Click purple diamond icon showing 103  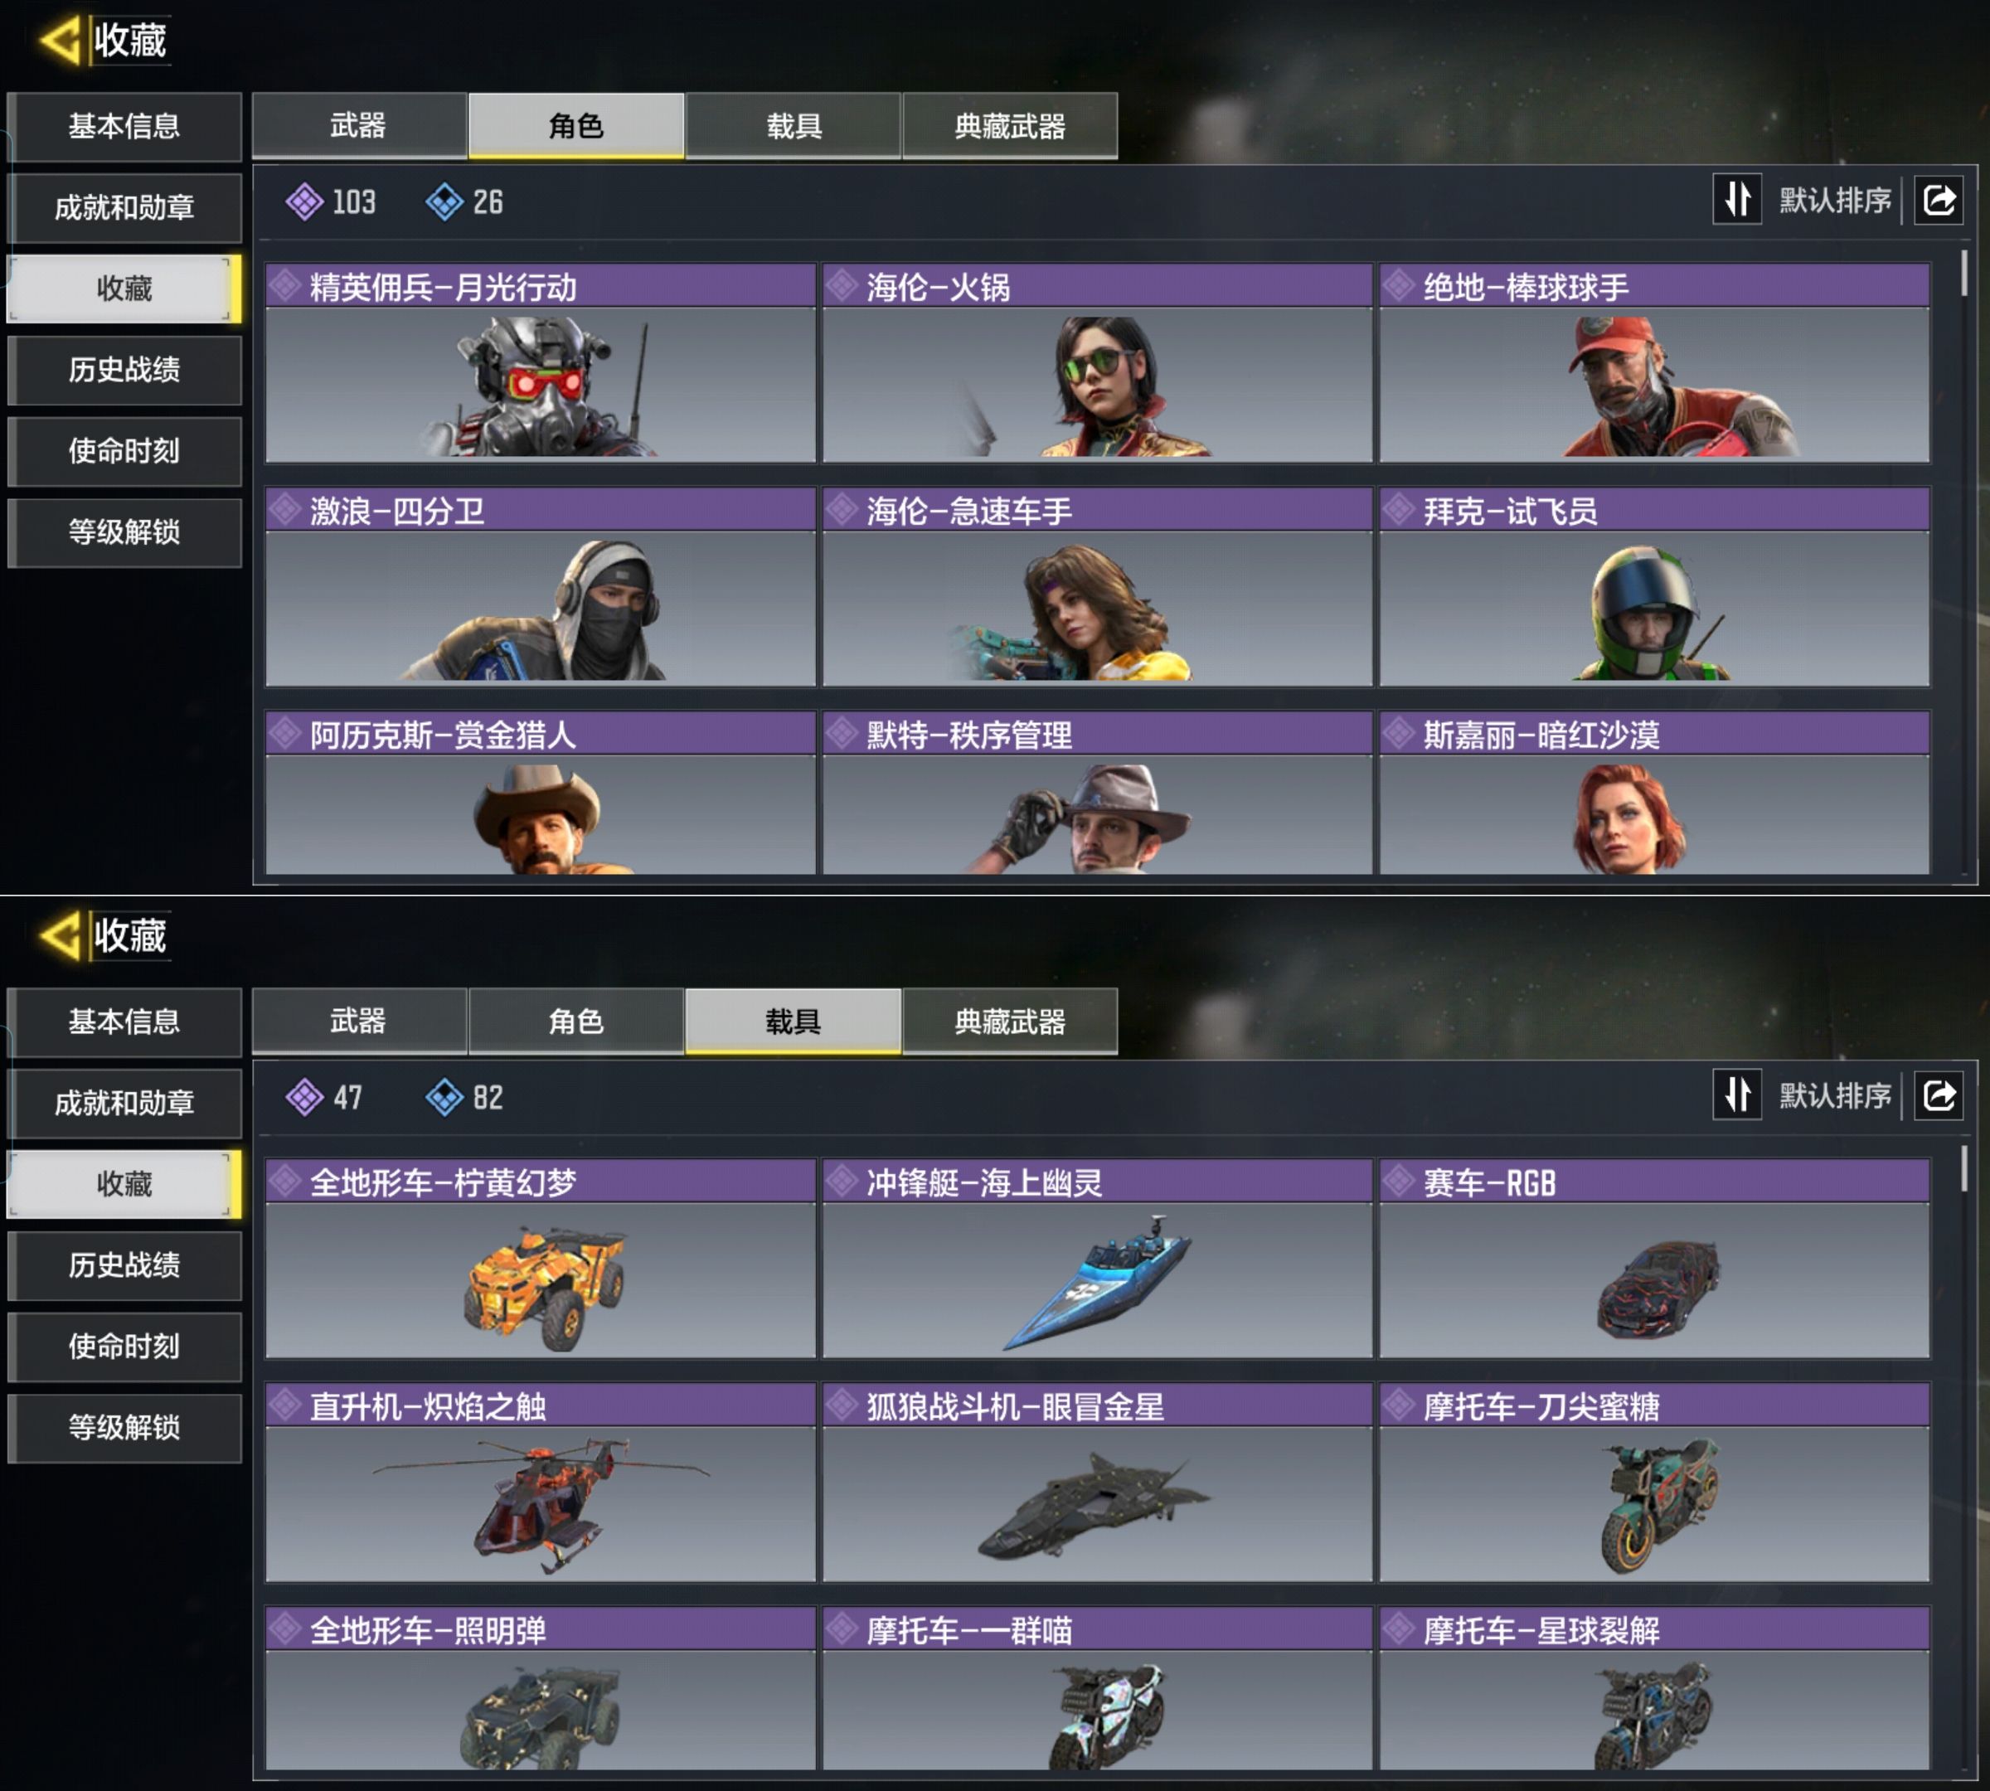coord(304,201)
